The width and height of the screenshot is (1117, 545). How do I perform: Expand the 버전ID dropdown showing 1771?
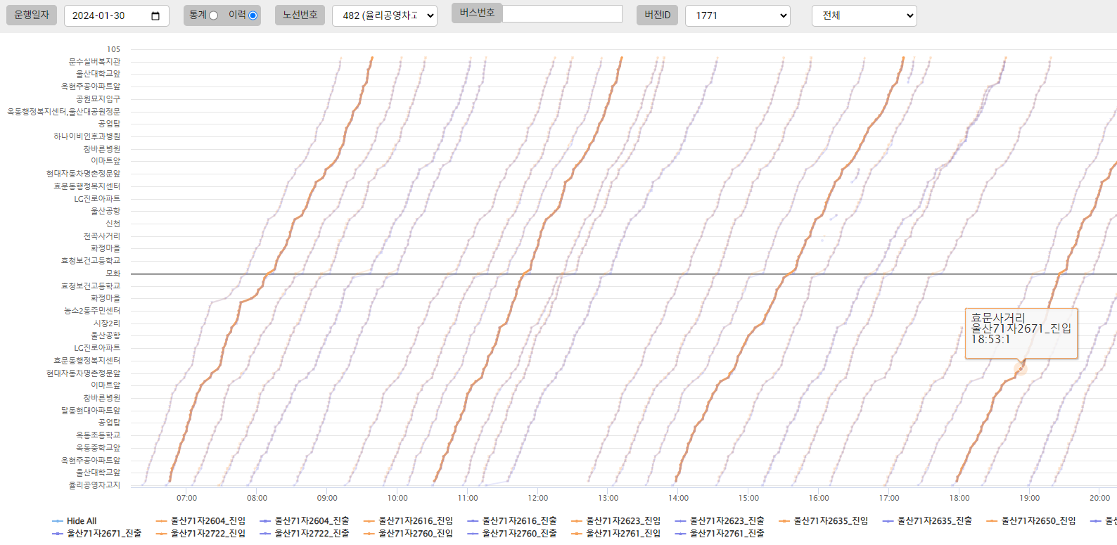click(737, 15)
